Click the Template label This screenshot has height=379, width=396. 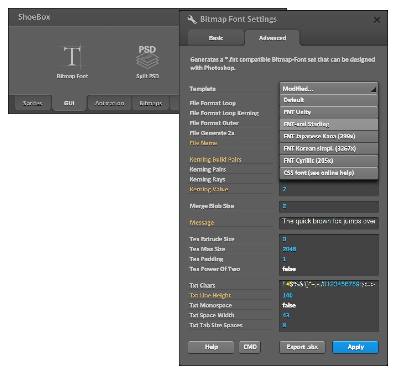(203, 89)
